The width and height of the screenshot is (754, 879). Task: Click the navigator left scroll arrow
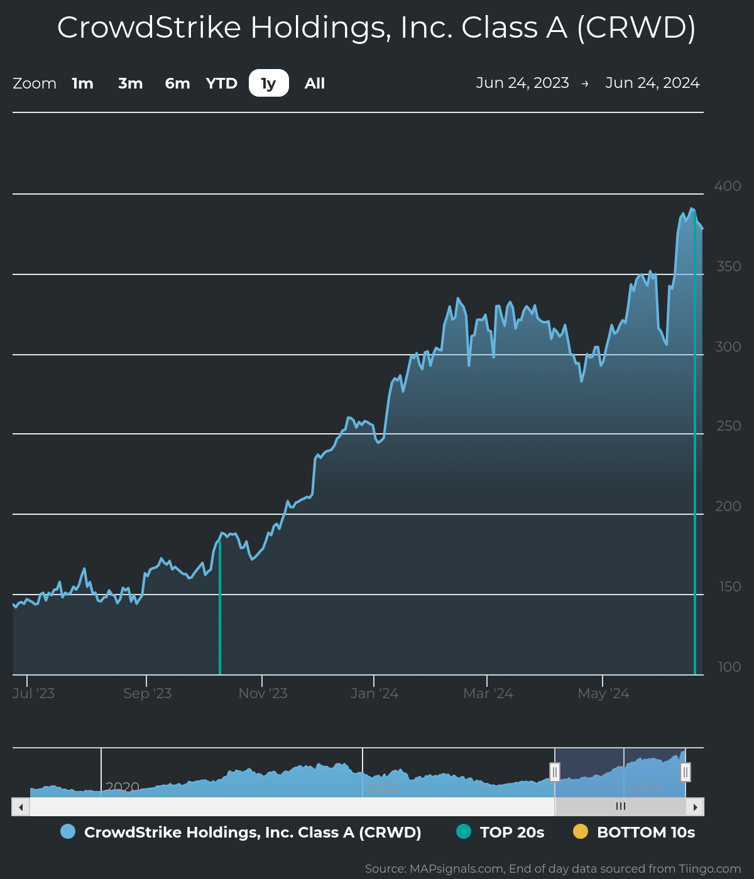click(x=21, y=807)
